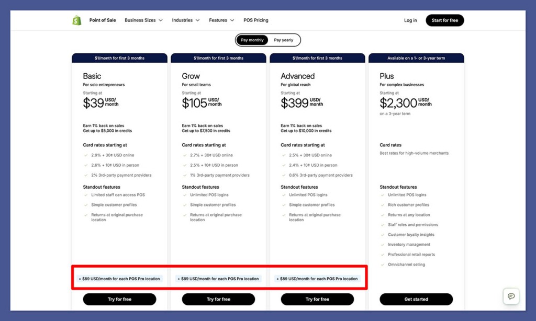Open Point of Sale nav item
The height and width of the screenshot is (321, 536).
click(x=103, y=20)
